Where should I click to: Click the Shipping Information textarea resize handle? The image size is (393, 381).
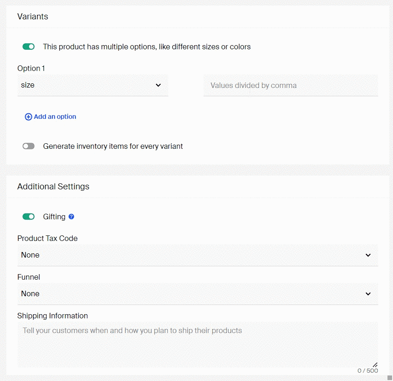click(375, 365)
